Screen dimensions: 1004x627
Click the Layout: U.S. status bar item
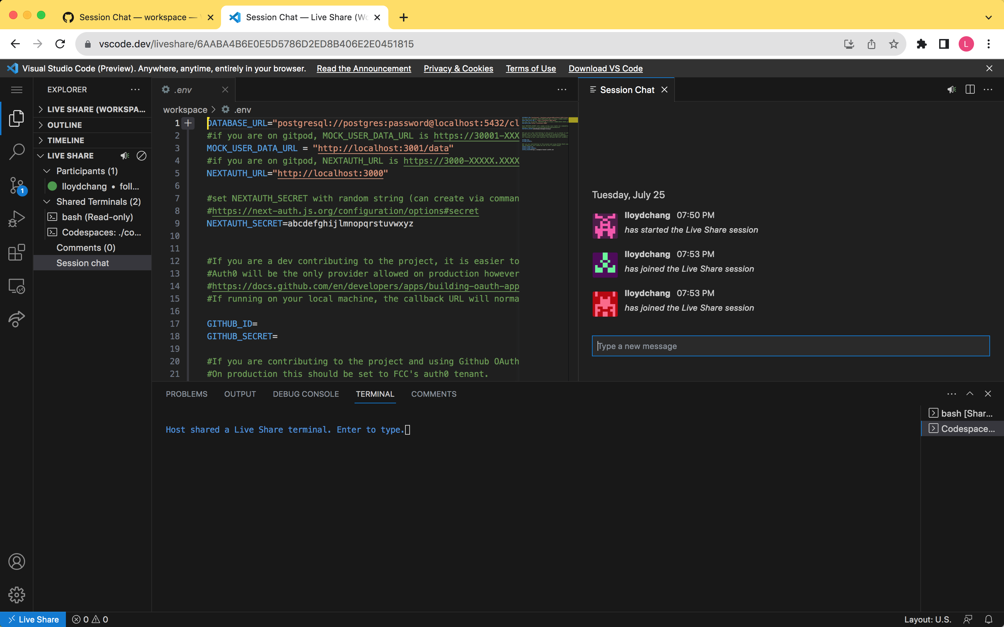[928, 619]
